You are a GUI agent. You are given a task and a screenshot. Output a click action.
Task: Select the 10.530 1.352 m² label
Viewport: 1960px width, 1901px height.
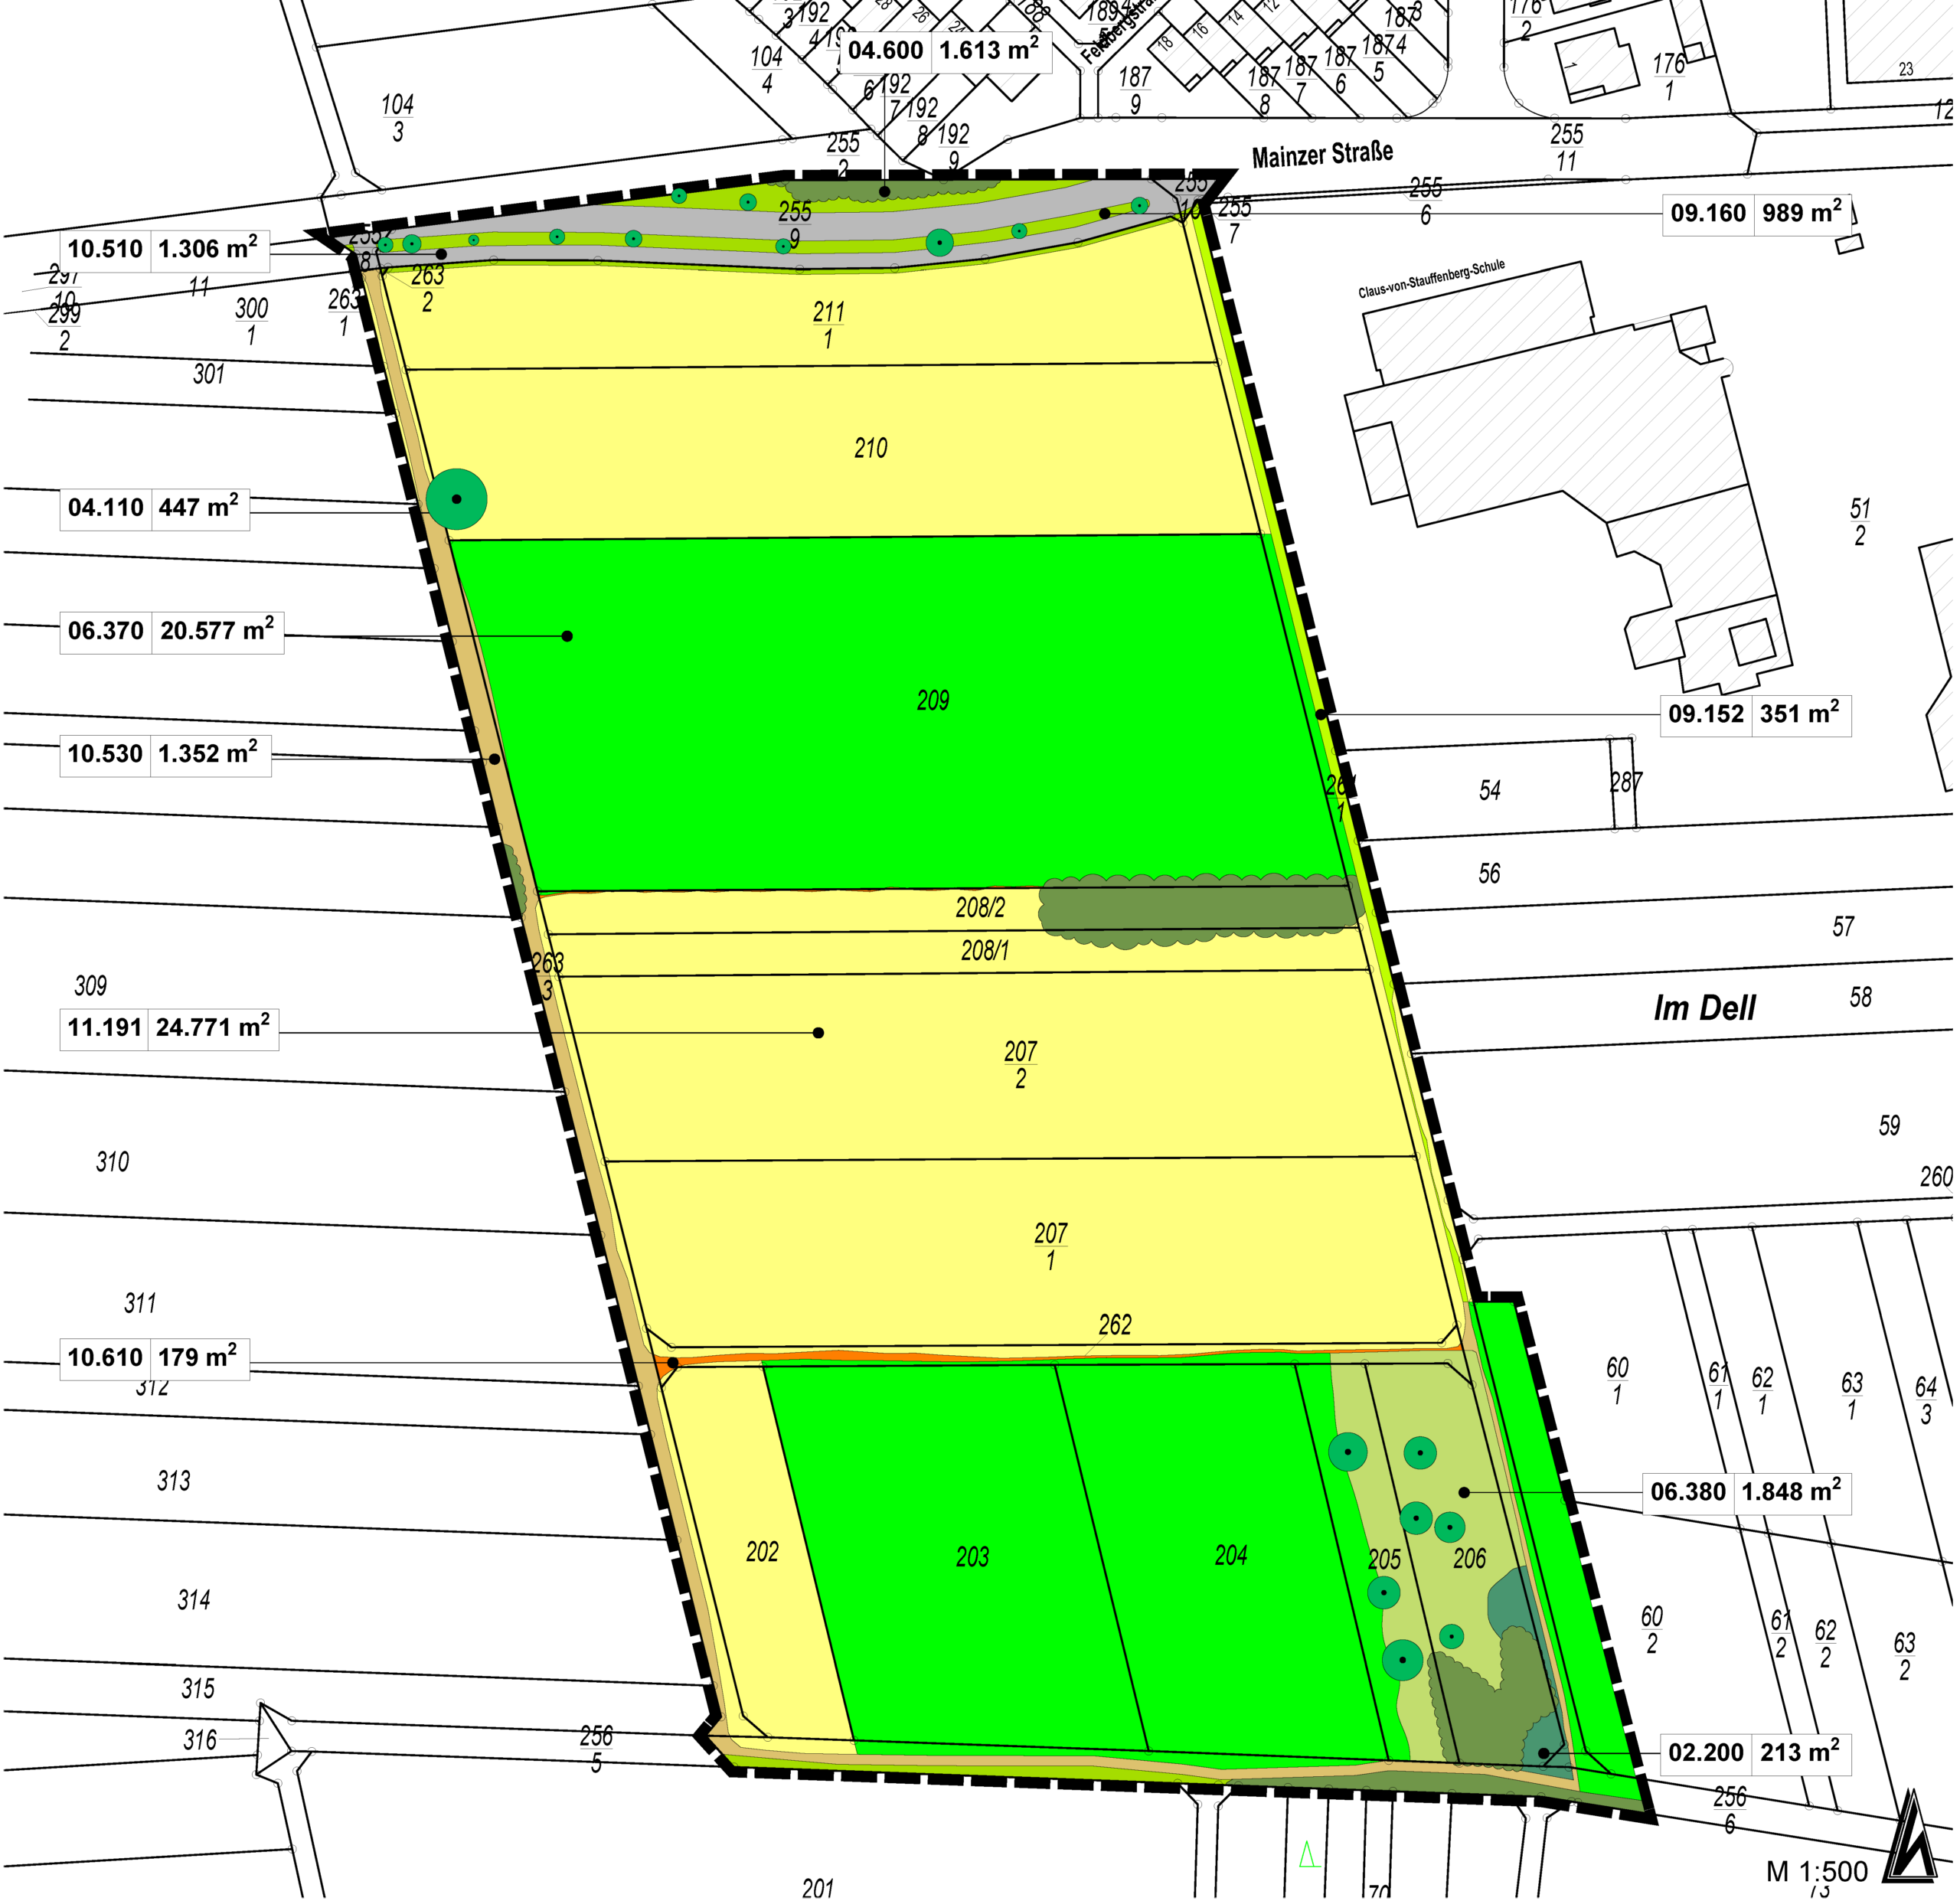point(165,755)
